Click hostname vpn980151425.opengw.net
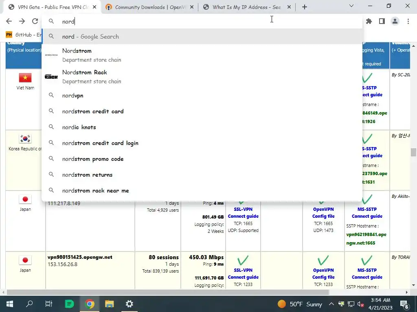Image resolution: width=417 pixels, height=312 pixels. pos(80,257)
